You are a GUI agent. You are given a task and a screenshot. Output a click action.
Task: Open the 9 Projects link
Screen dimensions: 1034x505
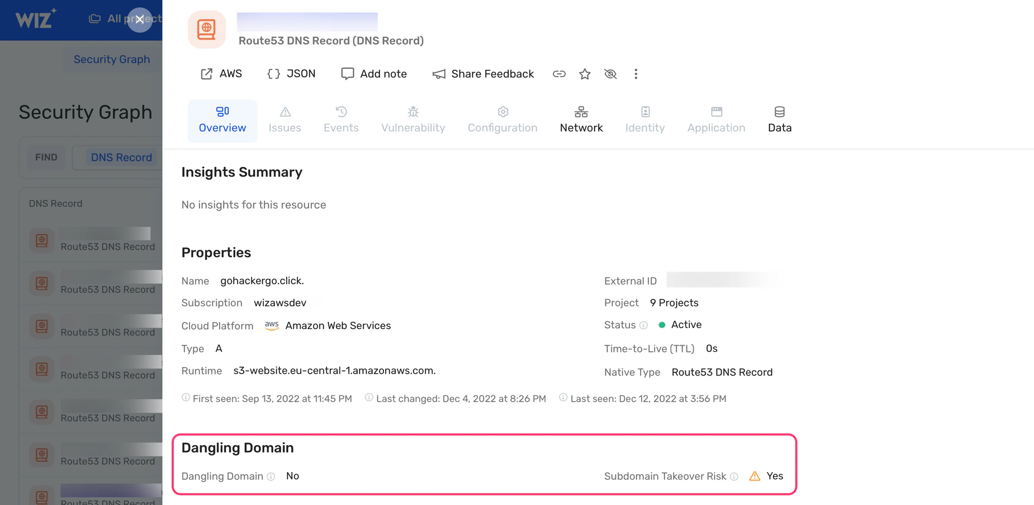[674, 303]
